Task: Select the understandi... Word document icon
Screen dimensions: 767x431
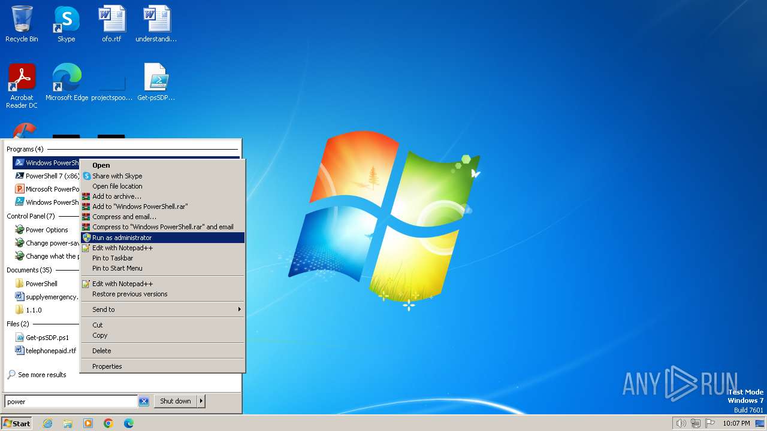Action: pos(156,24)
